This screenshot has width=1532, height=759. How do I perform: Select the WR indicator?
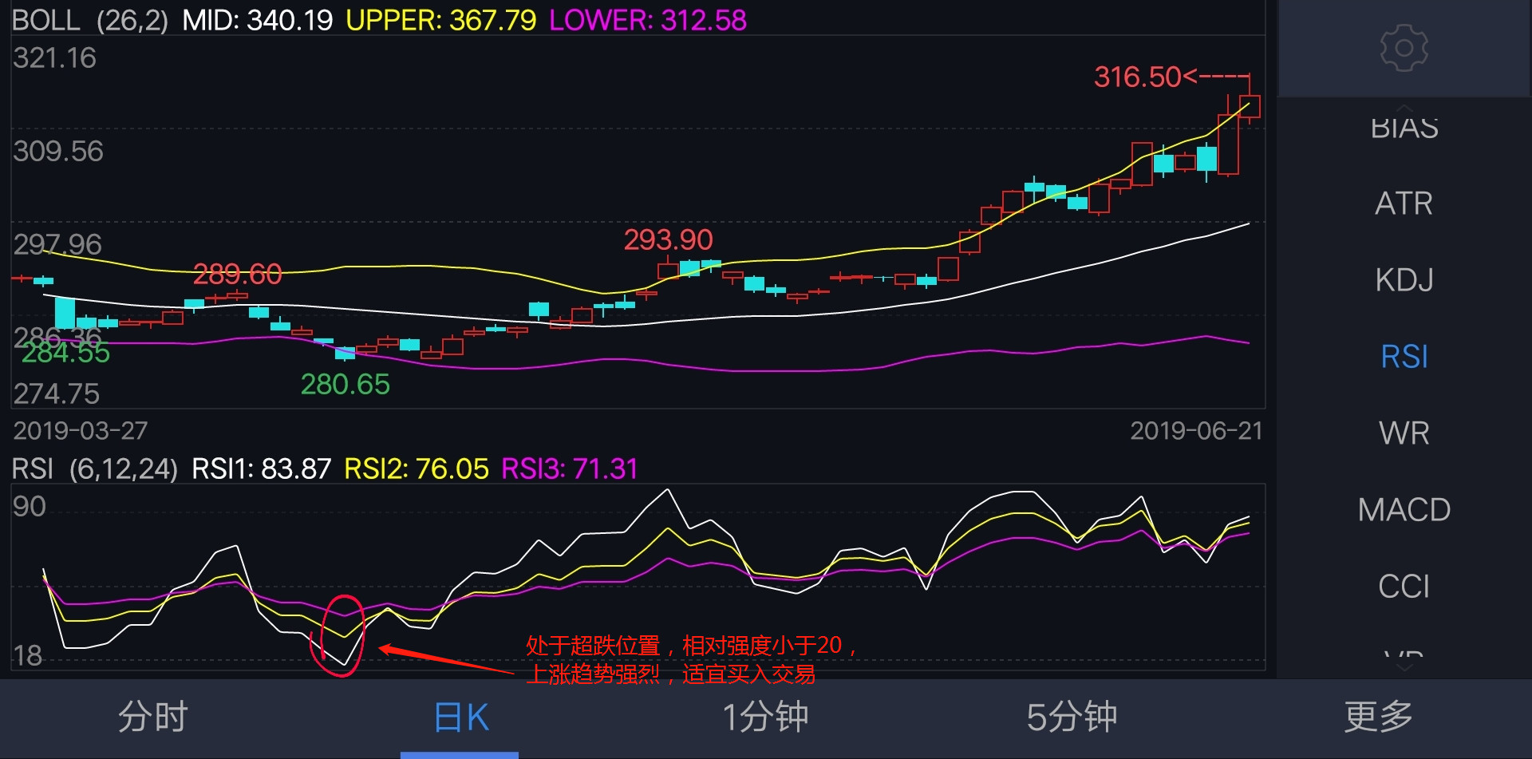point(1403,433)
